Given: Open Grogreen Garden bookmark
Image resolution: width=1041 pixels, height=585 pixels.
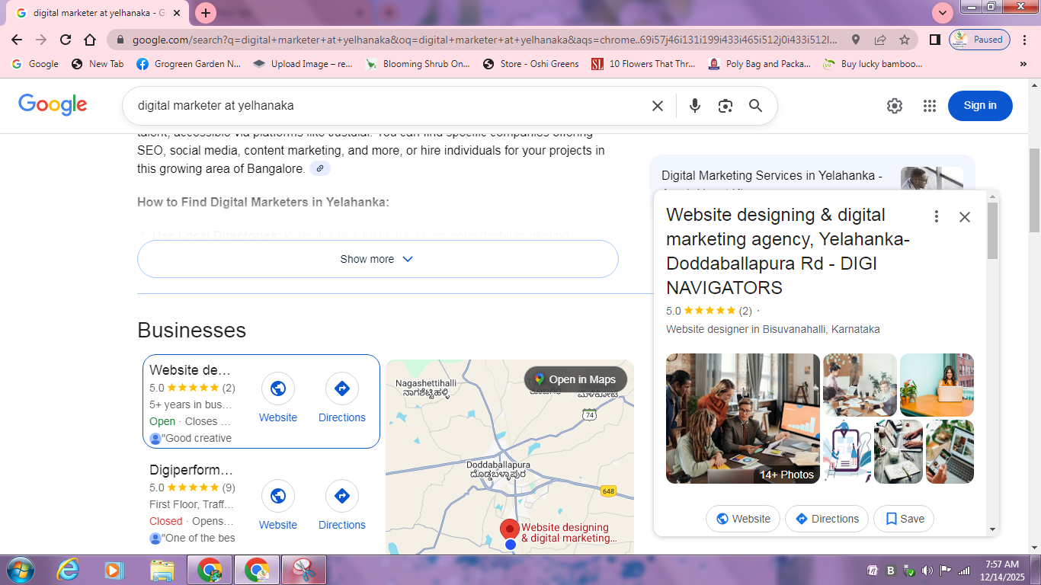Looking at the screenshot, I should pos(189,64).
